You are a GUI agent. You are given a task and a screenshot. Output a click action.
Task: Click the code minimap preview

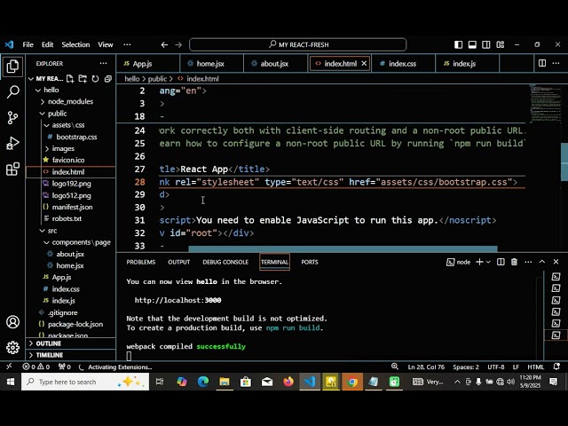[545, 104]
